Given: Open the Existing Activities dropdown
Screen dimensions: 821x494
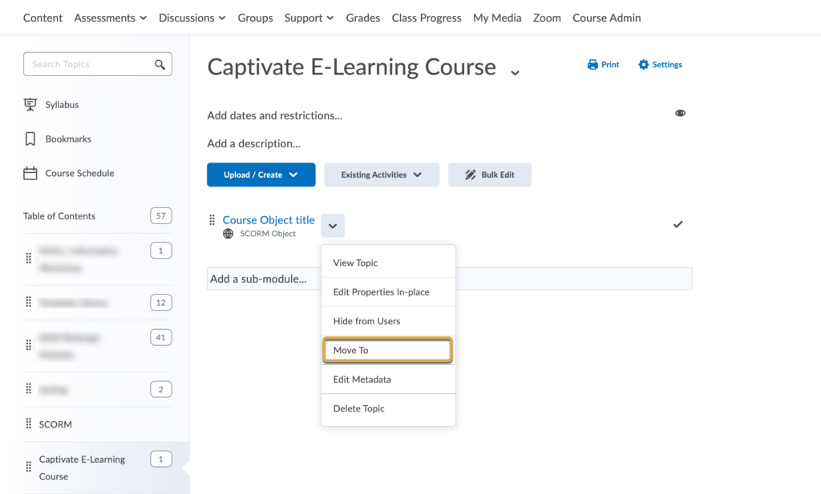Looking at the screenshot, I should click(x=382, y=175).
